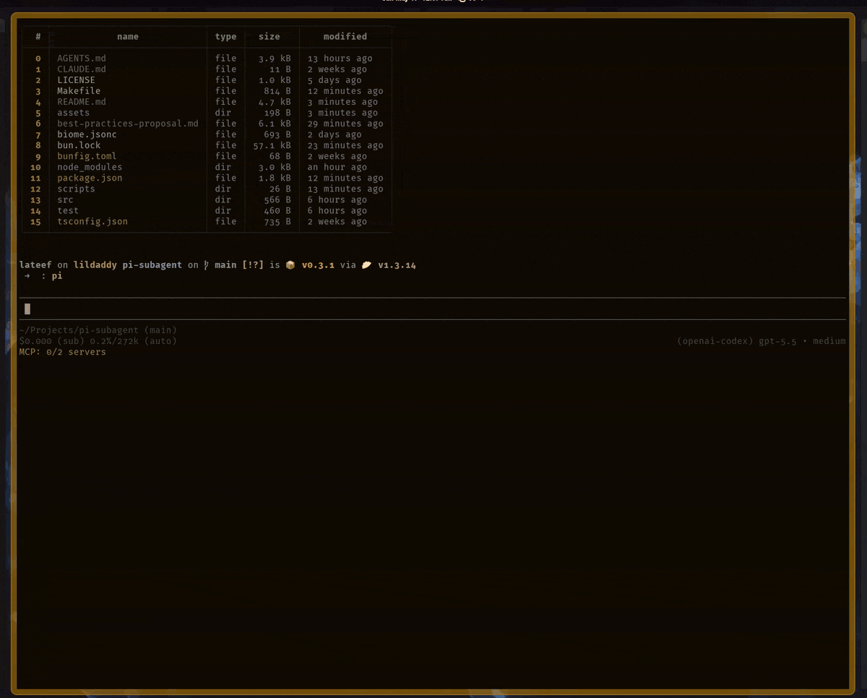Click the username "lateef" in the prompt
The width and height of the screenshot is (867, 698).
click(x=35, y=265)
